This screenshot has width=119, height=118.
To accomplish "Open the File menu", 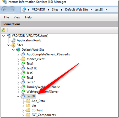I will [7, 17].
